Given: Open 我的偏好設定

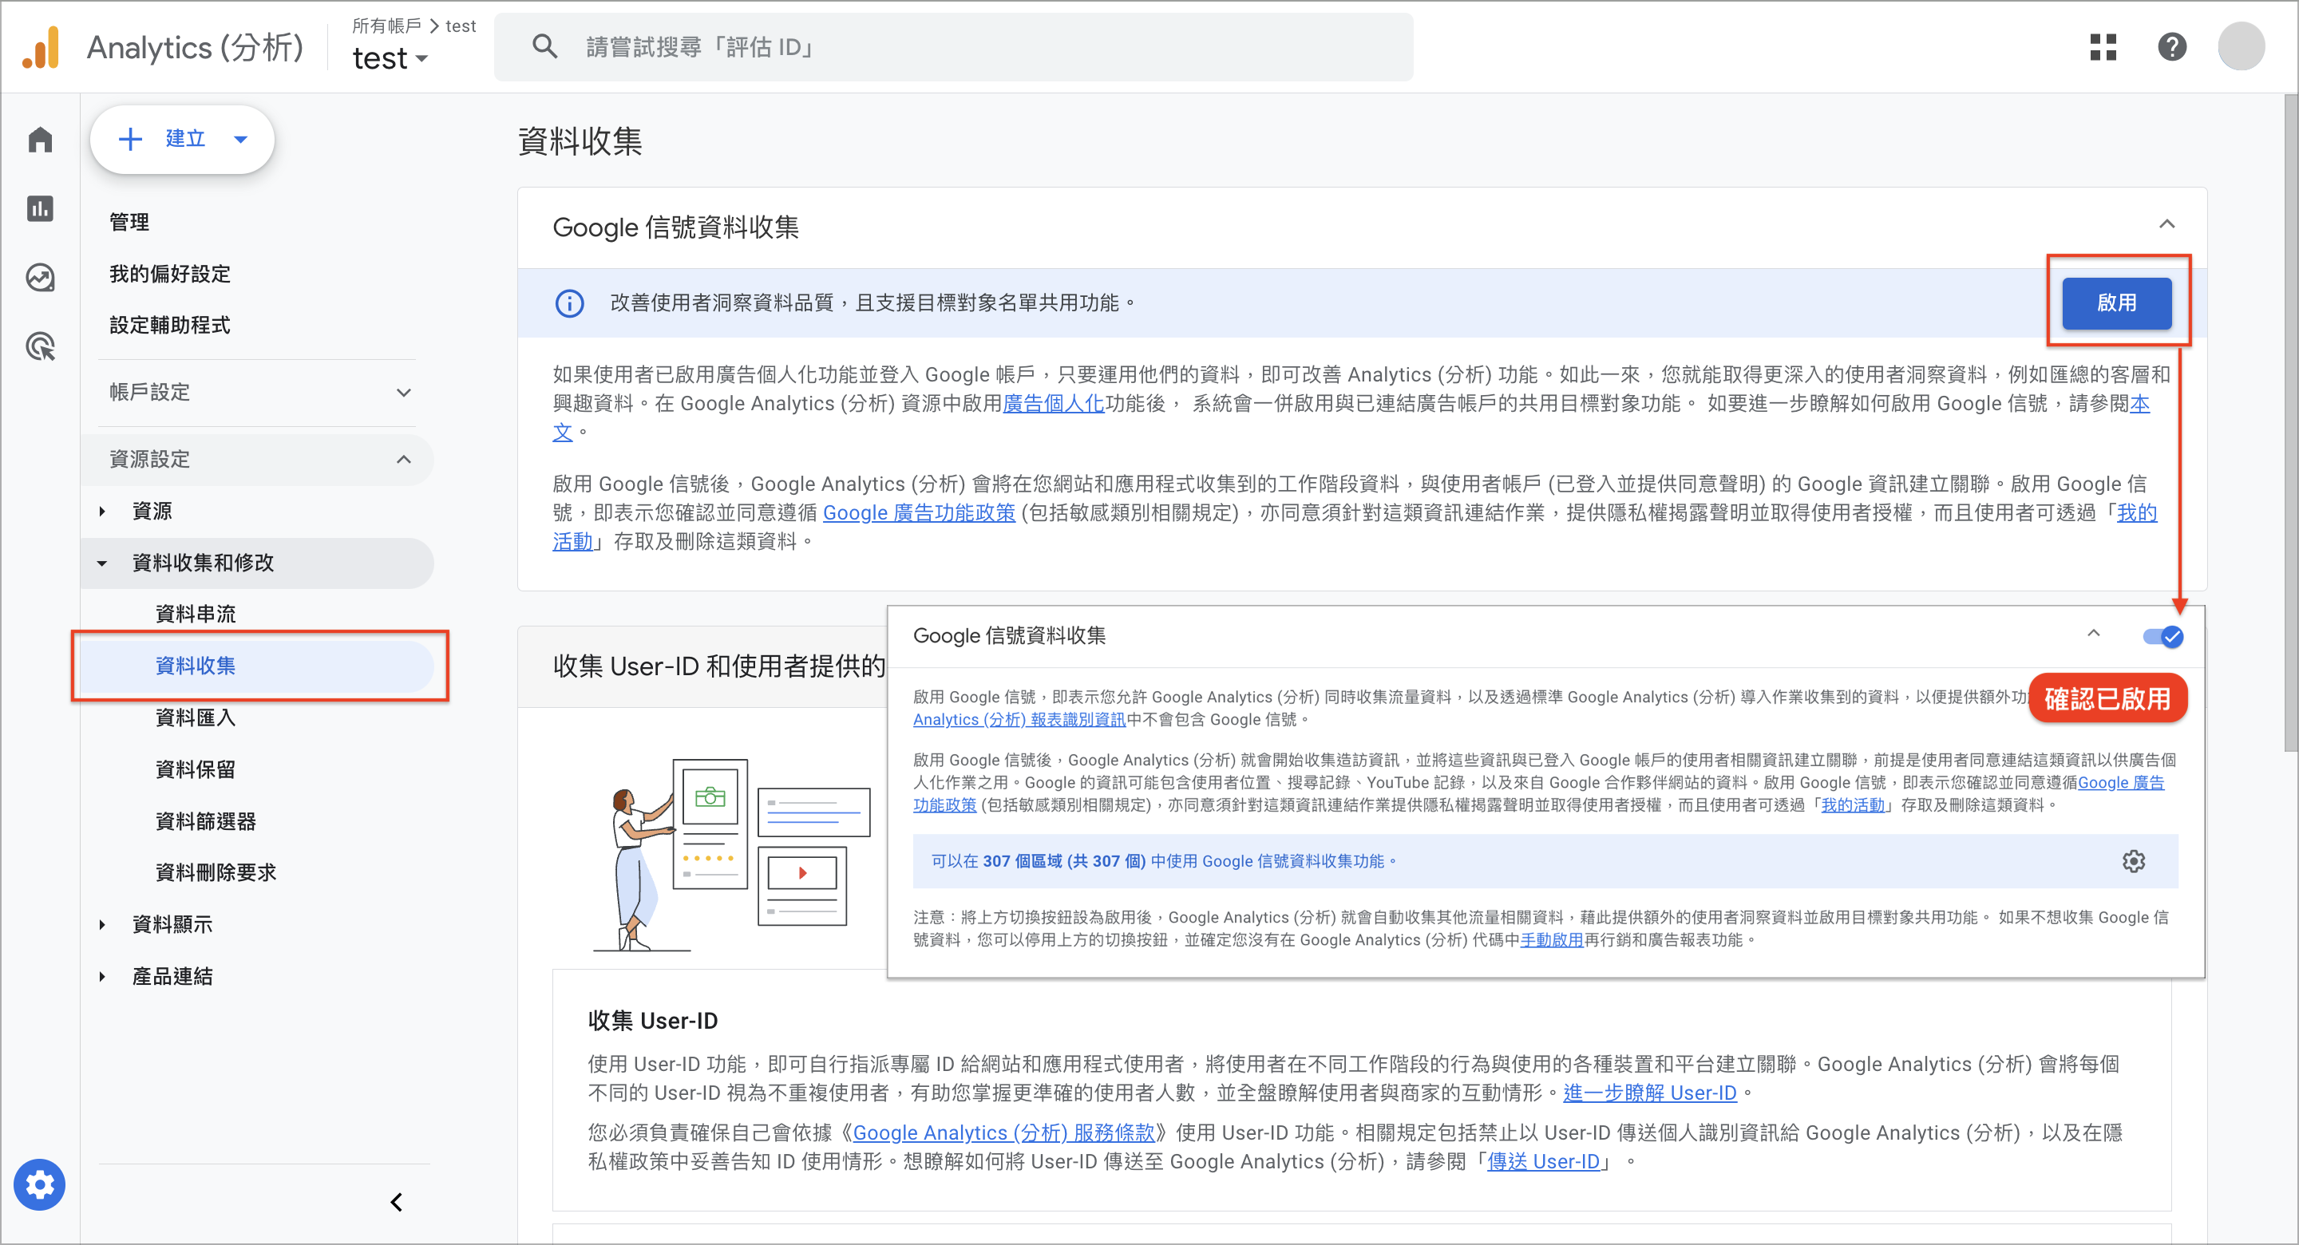Looking at the screenshot, I should coord(169,274).
